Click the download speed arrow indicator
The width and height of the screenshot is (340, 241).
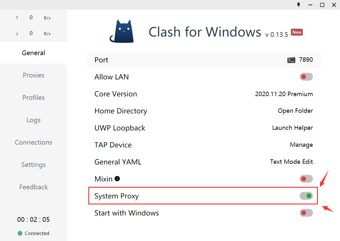click(x=17, y=33)
